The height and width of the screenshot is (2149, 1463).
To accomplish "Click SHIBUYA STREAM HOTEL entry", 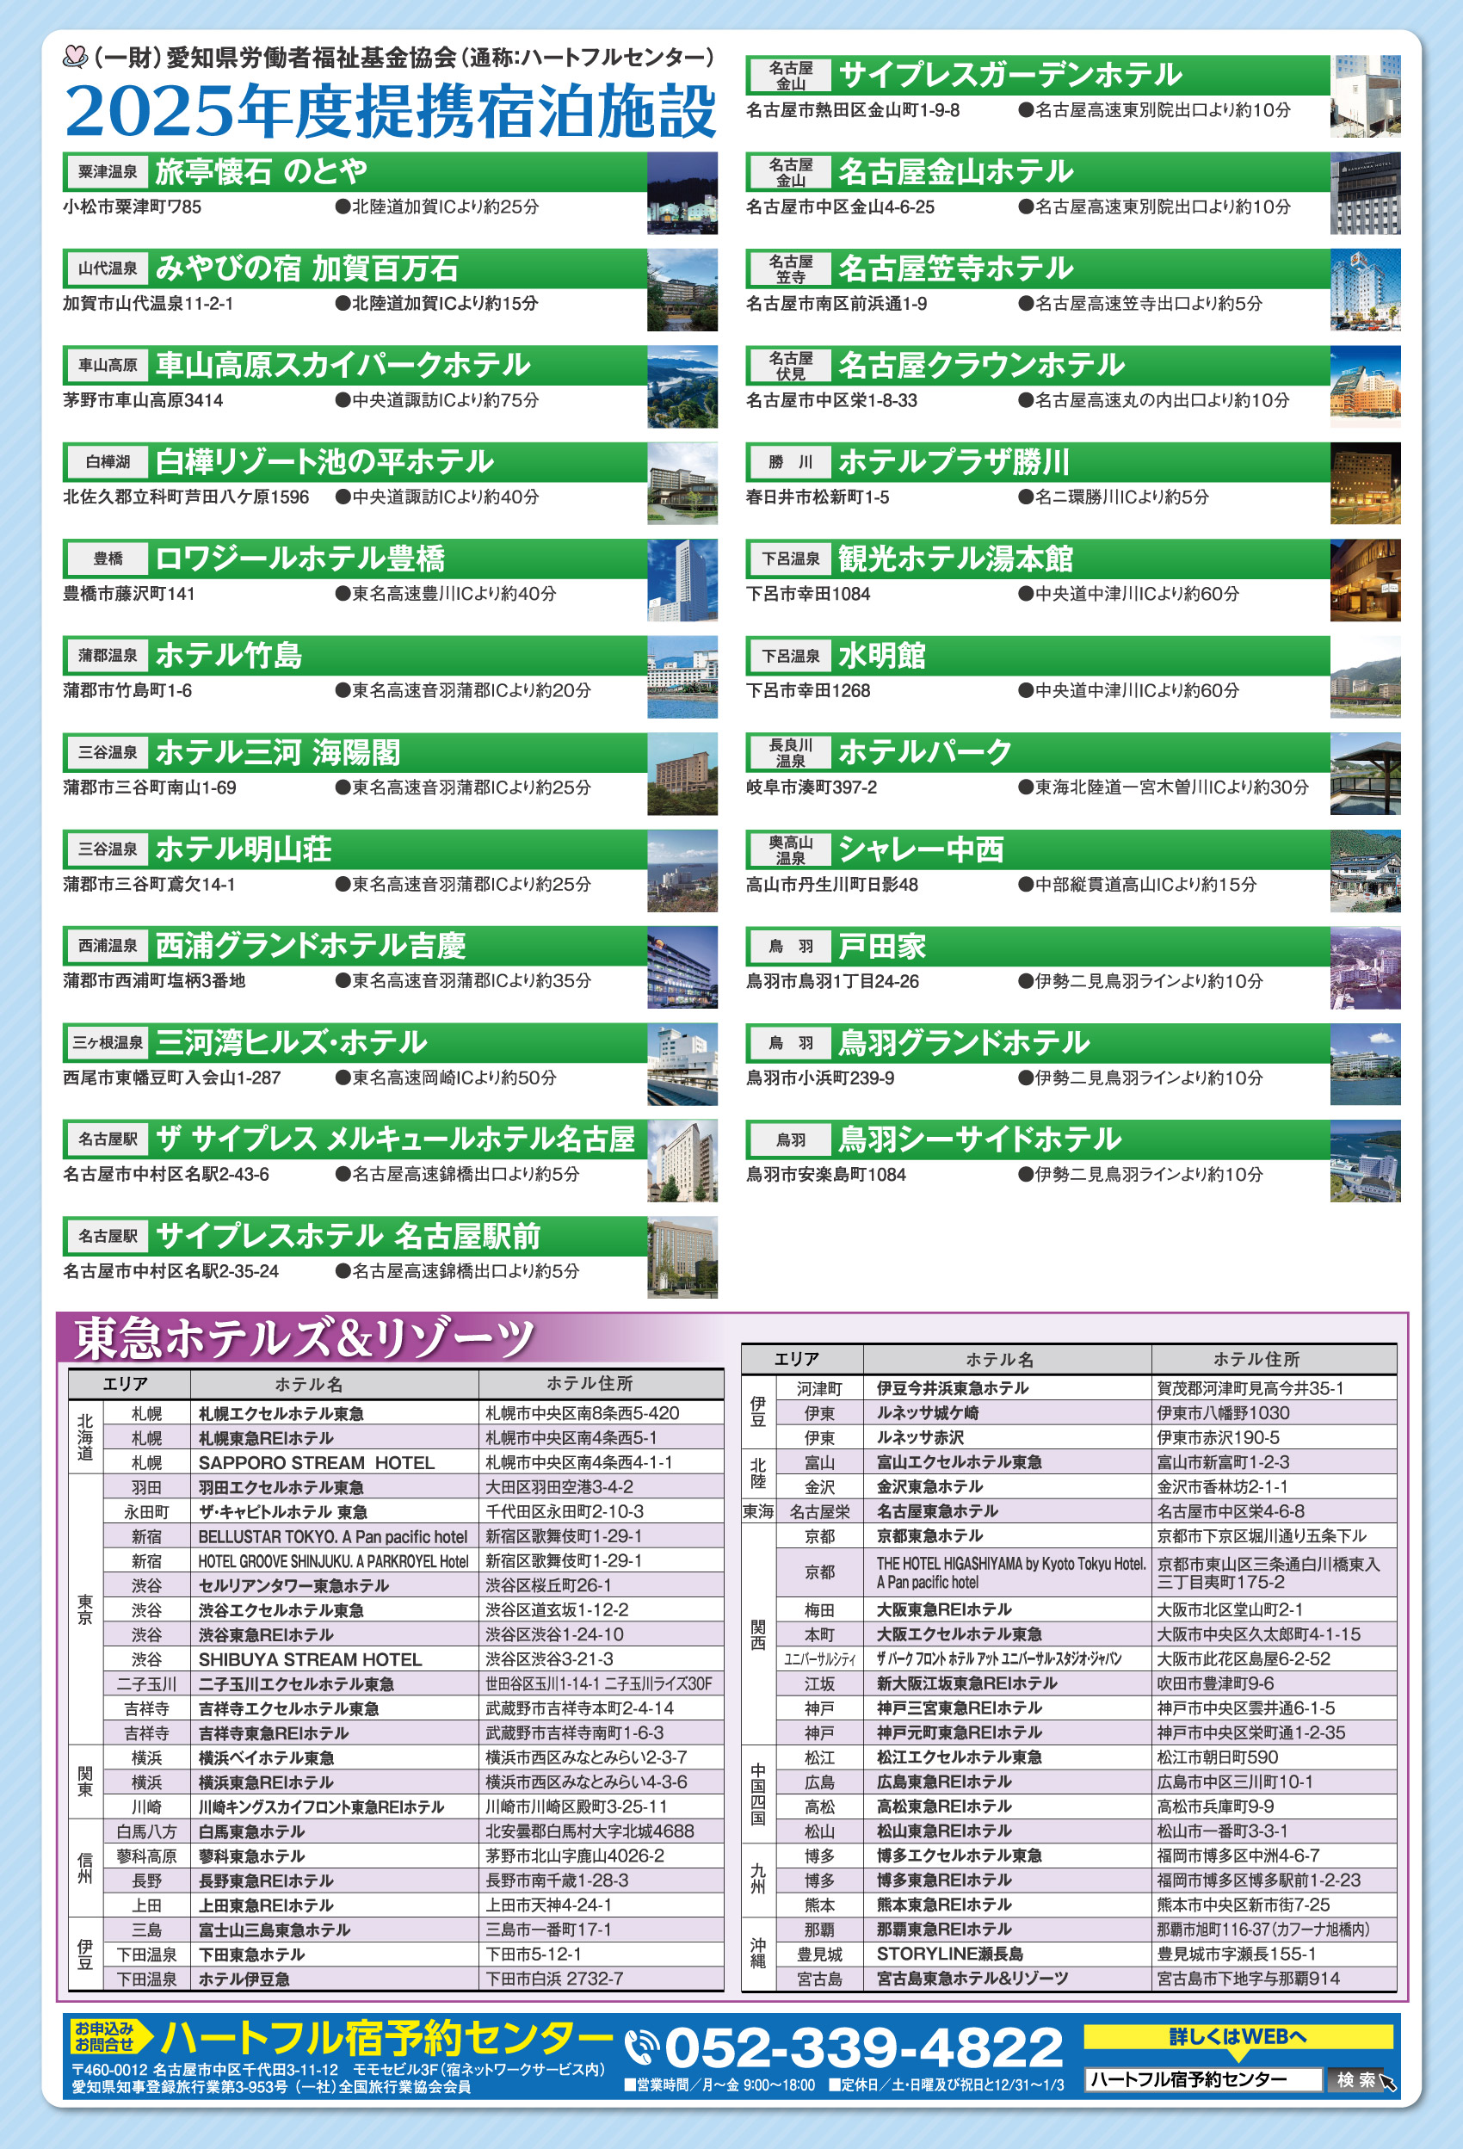I will point(310,1660).
